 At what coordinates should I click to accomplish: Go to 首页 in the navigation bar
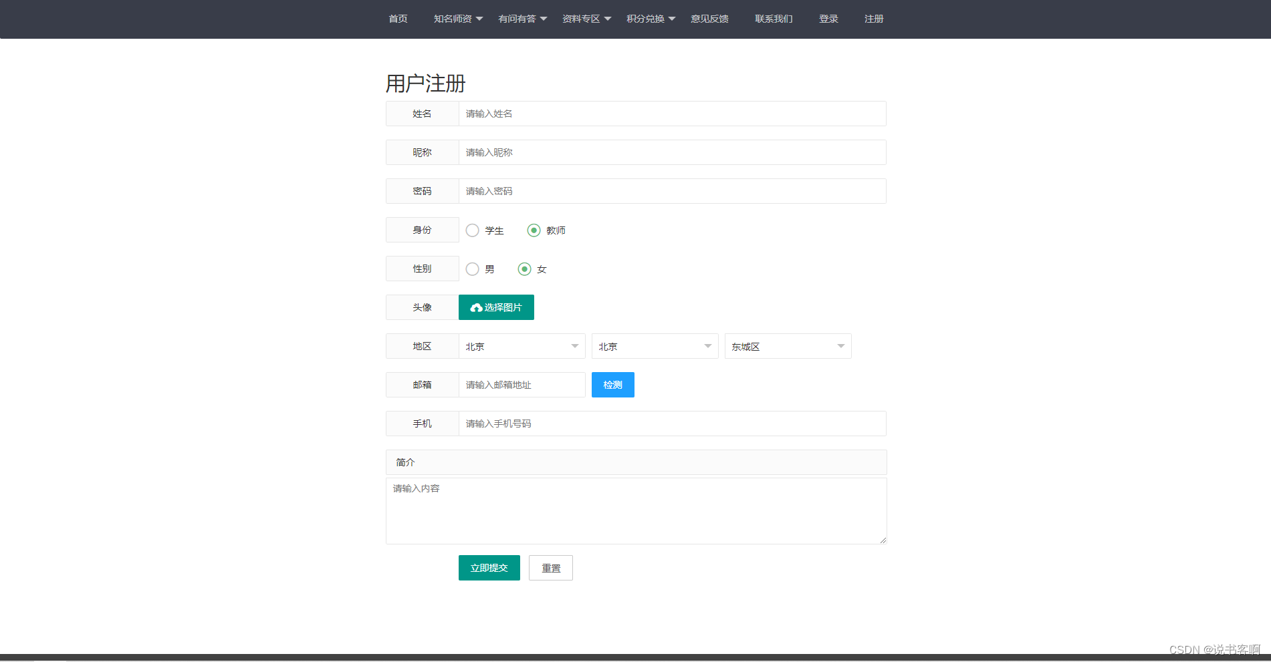pyautogui.click(x=398, y=19)
